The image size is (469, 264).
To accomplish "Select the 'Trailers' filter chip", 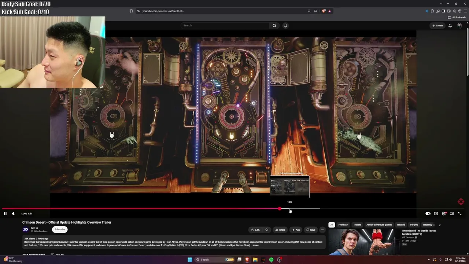I will 357,225.
